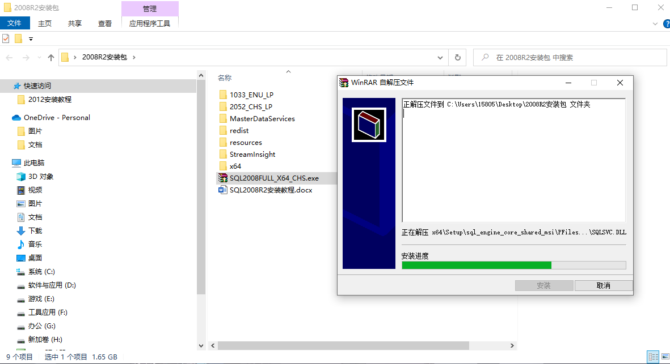Click the Properties checkmark icon in quick access toolbar
This screenshot has height=364, width=670.
click(x=6, y=39)
